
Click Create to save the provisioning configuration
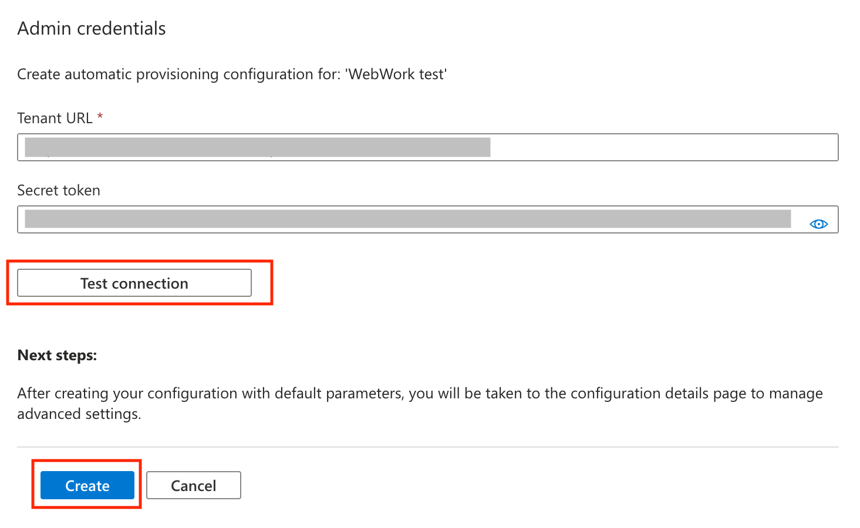point(87,485)
